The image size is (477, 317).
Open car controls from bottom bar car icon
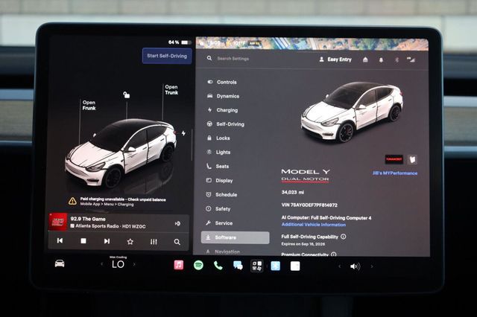60,263
